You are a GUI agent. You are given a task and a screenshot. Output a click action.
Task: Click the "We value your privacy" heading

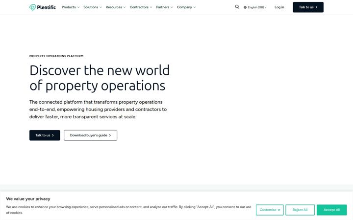click(x=28, y=198)
